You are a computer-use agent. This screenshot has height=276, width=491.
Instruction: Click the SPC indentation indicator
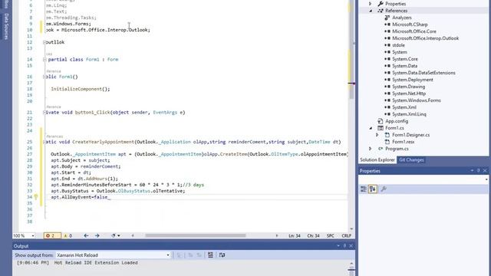point(331,235)
